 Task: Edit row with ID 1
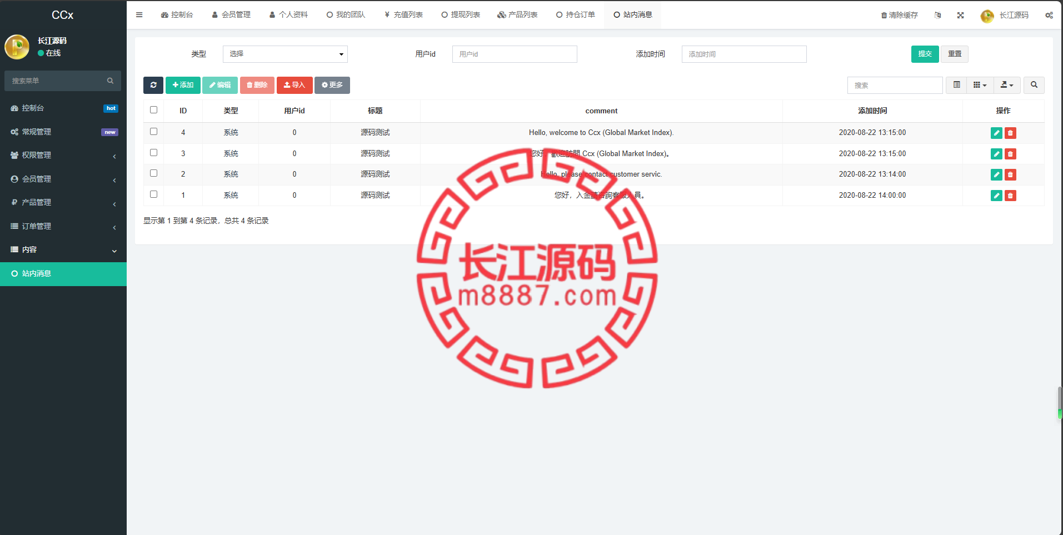996,196
